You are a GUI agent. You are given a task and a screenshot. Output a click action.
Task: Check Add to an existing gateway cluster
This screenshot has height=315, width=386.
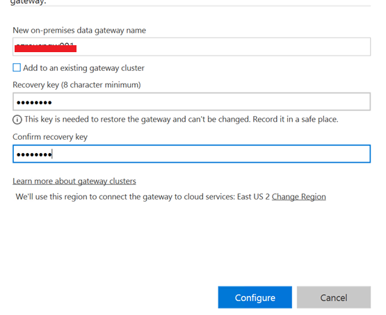click(17, 67)
